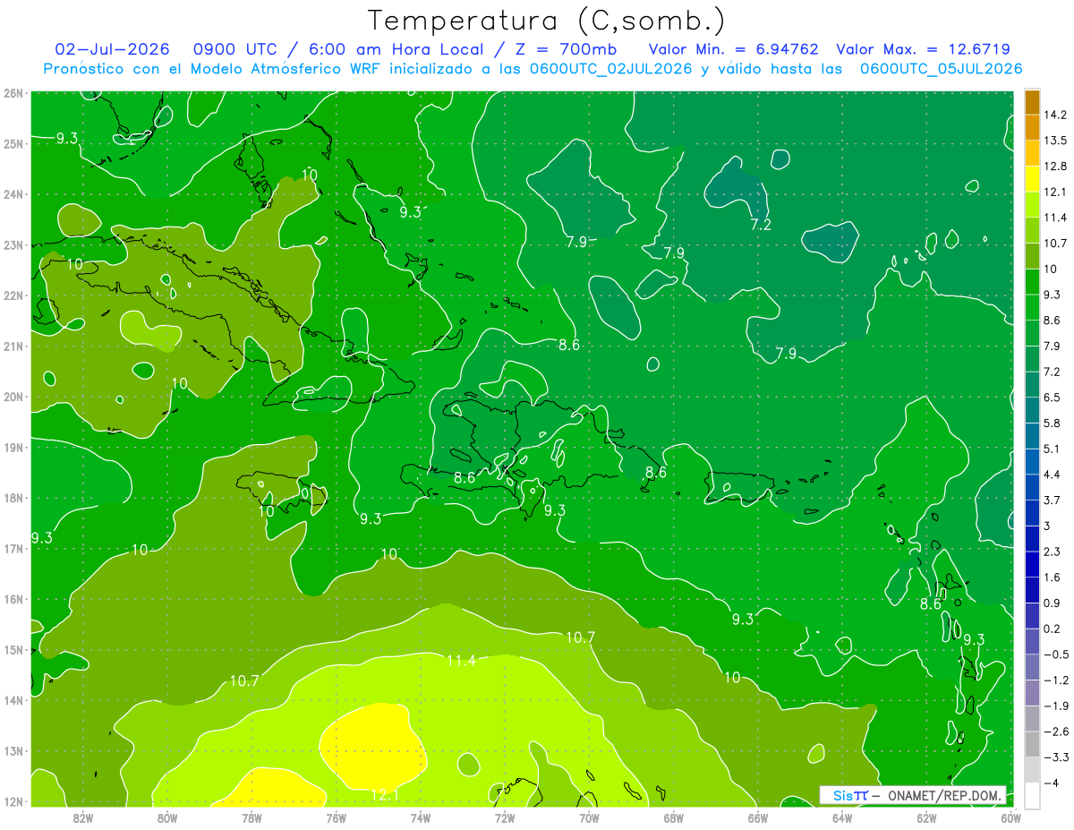This screenshot has height=830, width=1074.
Task: Click the 62W longitude axis label
Action: [x=926, y=817]
